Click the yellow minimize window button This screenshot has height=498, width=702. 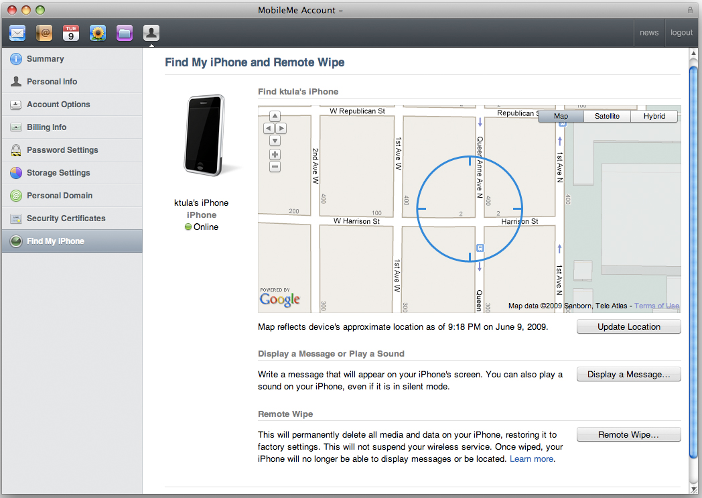26,10
